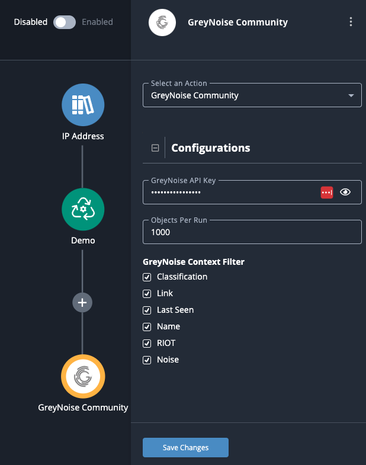Add a workflow step with the plus button
The width and height of the screenshot is (366, 465).
(x=82, y=303)
